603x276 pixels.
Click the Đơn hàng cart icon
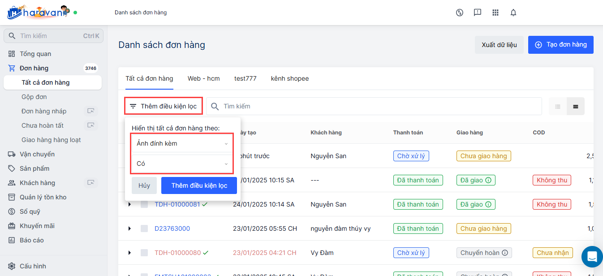12,68
